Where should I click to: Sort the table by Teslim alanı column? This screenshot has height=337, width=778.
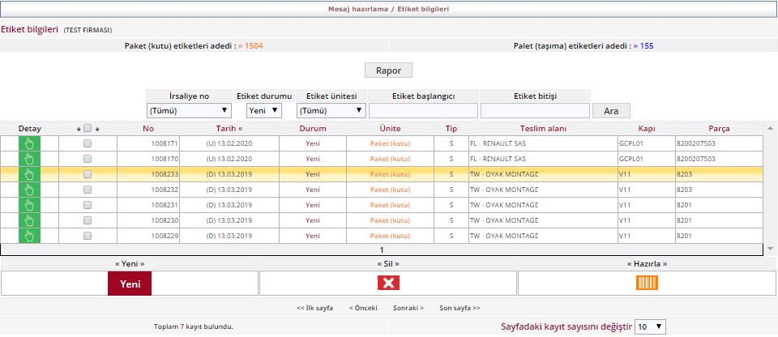coord(542,128)
